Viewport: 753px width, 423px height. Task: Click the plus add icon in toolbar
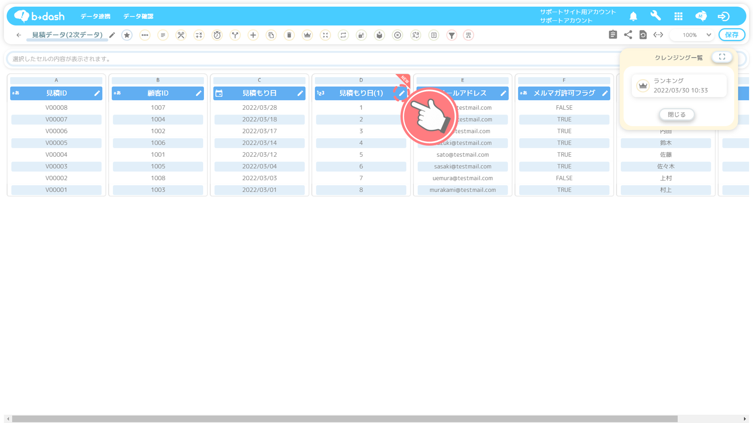253,35
